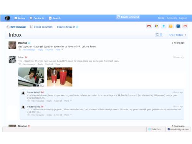Open the Inbox tab in the top bar
The image size is (192, 144).
click(x=20, y=18)
